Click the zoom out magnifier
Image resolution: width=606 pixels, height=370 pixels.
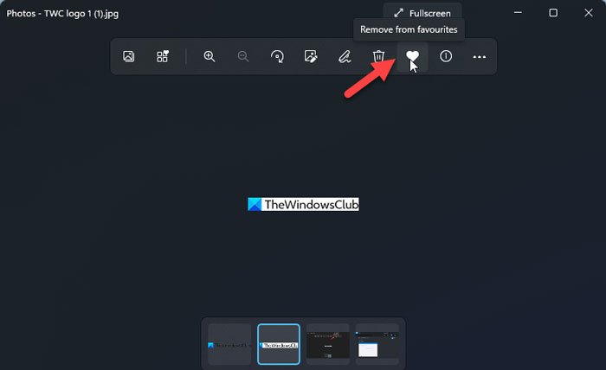pos(243,57)
